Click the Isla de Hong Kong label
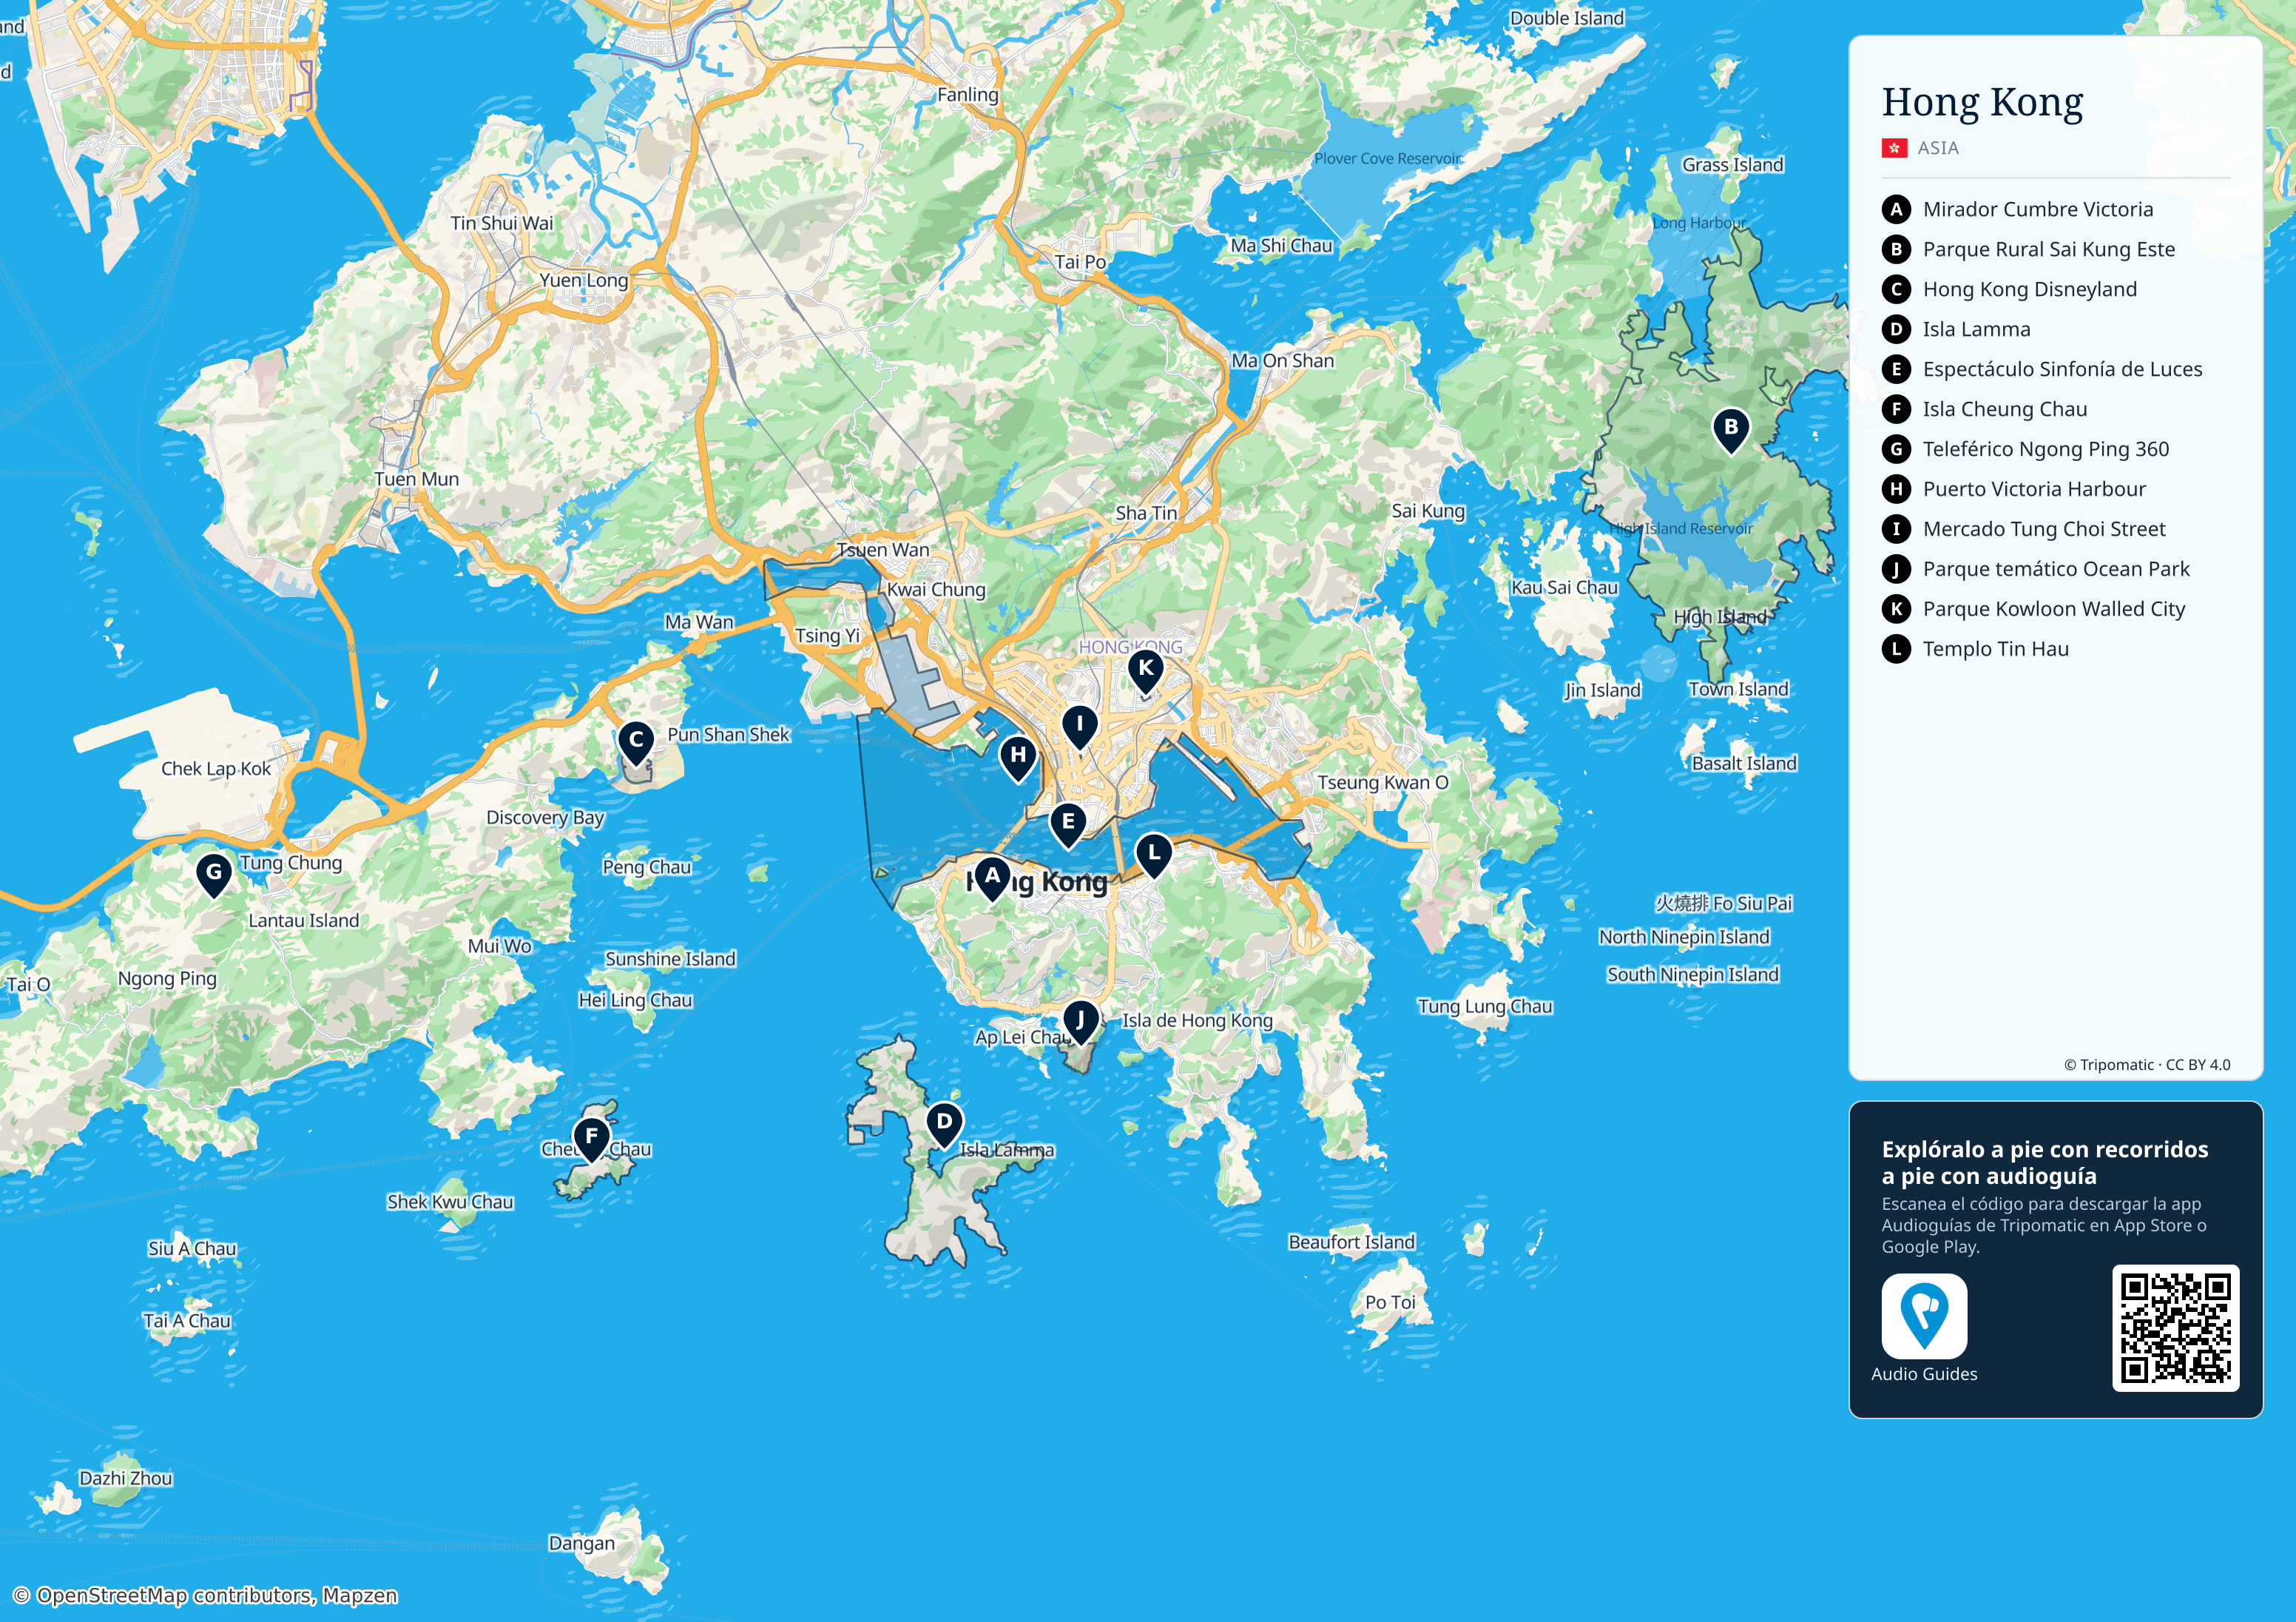This screenshot has height=1622, width=2296. click(x=1197, y=1020)
